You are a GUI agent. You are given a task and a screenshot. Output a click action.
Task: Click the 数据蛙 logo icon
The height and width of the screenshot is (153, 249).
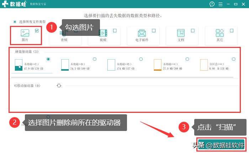pyautogui.click(x=5, y=4)
